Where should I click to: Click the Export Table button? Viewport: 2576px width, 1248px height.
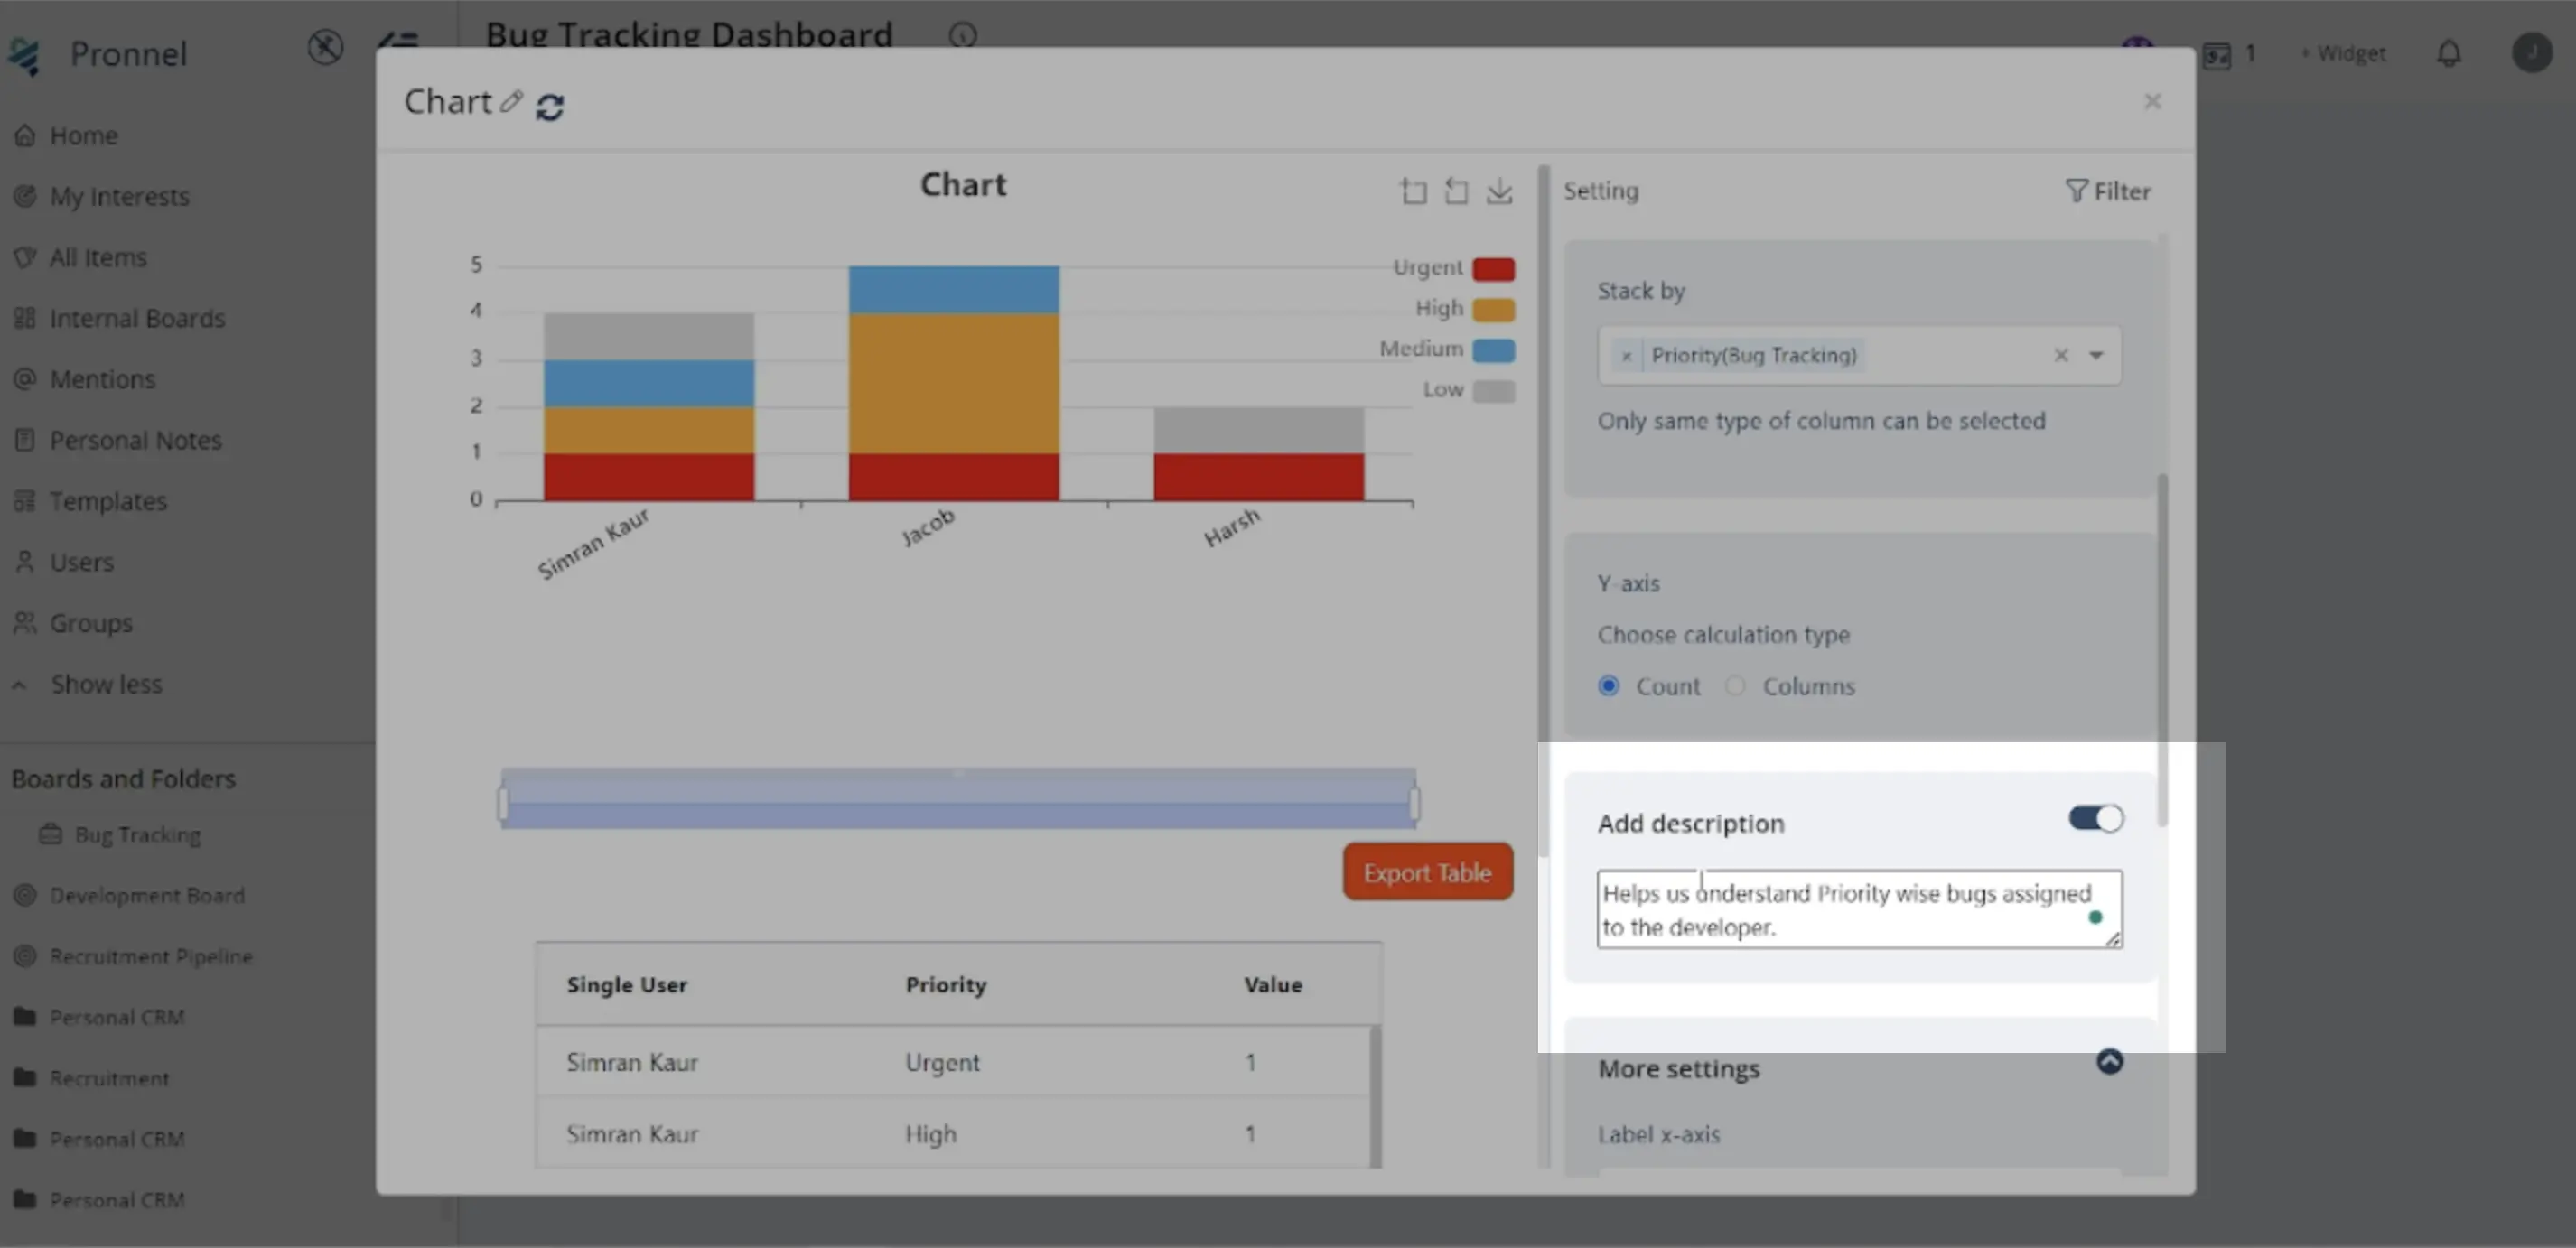[1427, 873]
